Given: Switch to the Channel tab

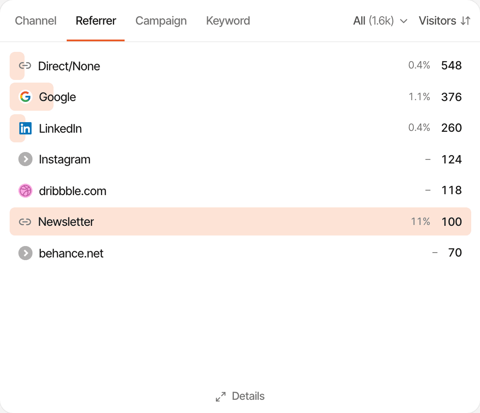Looking at the screenshot, I should click(x=36, y=21).
